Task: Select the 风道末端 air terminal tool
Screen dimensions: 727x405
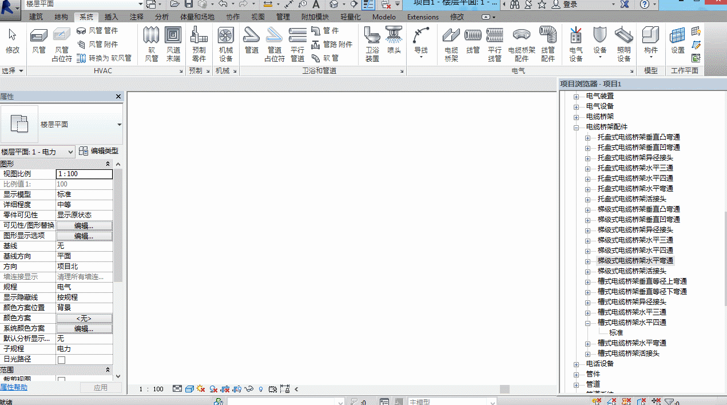Action: tap(173, 45)
